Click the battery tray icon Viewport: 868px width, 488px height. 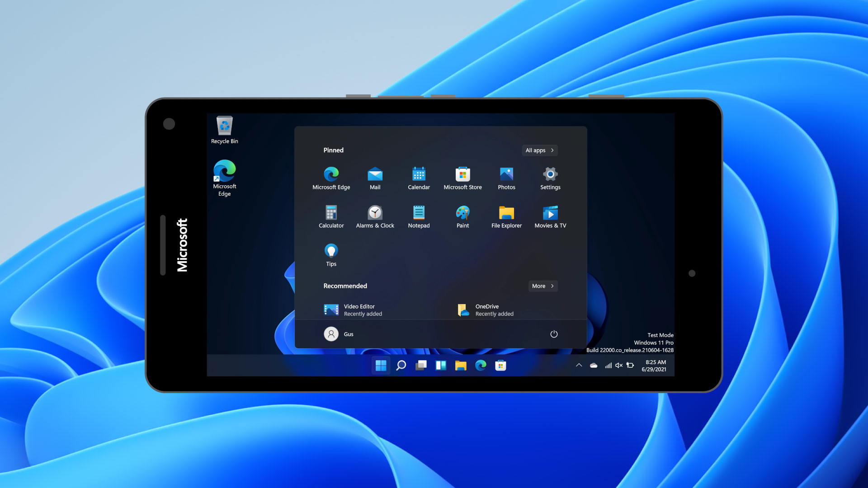point(630,366)
